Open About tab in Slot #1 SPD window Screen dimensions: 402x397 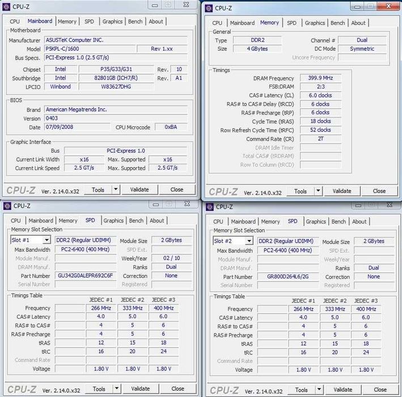pyautogui.click(x=156, y=221)
